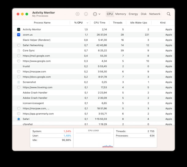Click shield icon beside https://www.iloveimg.com

(18, 87)
